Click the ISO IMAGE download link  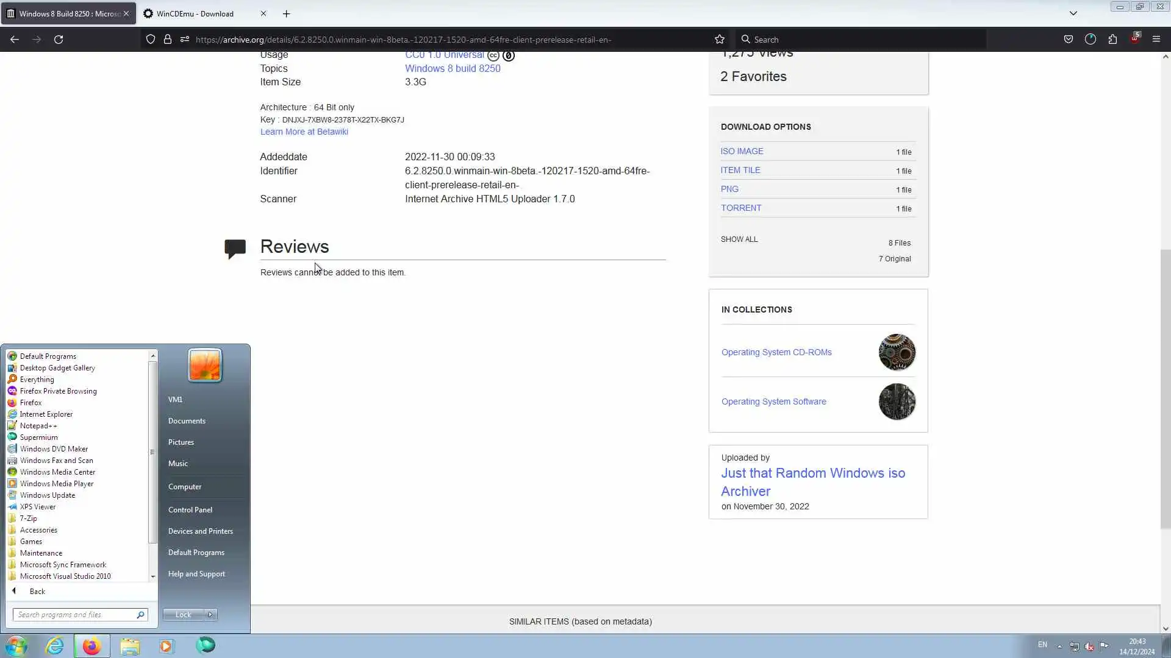(742, 151)
